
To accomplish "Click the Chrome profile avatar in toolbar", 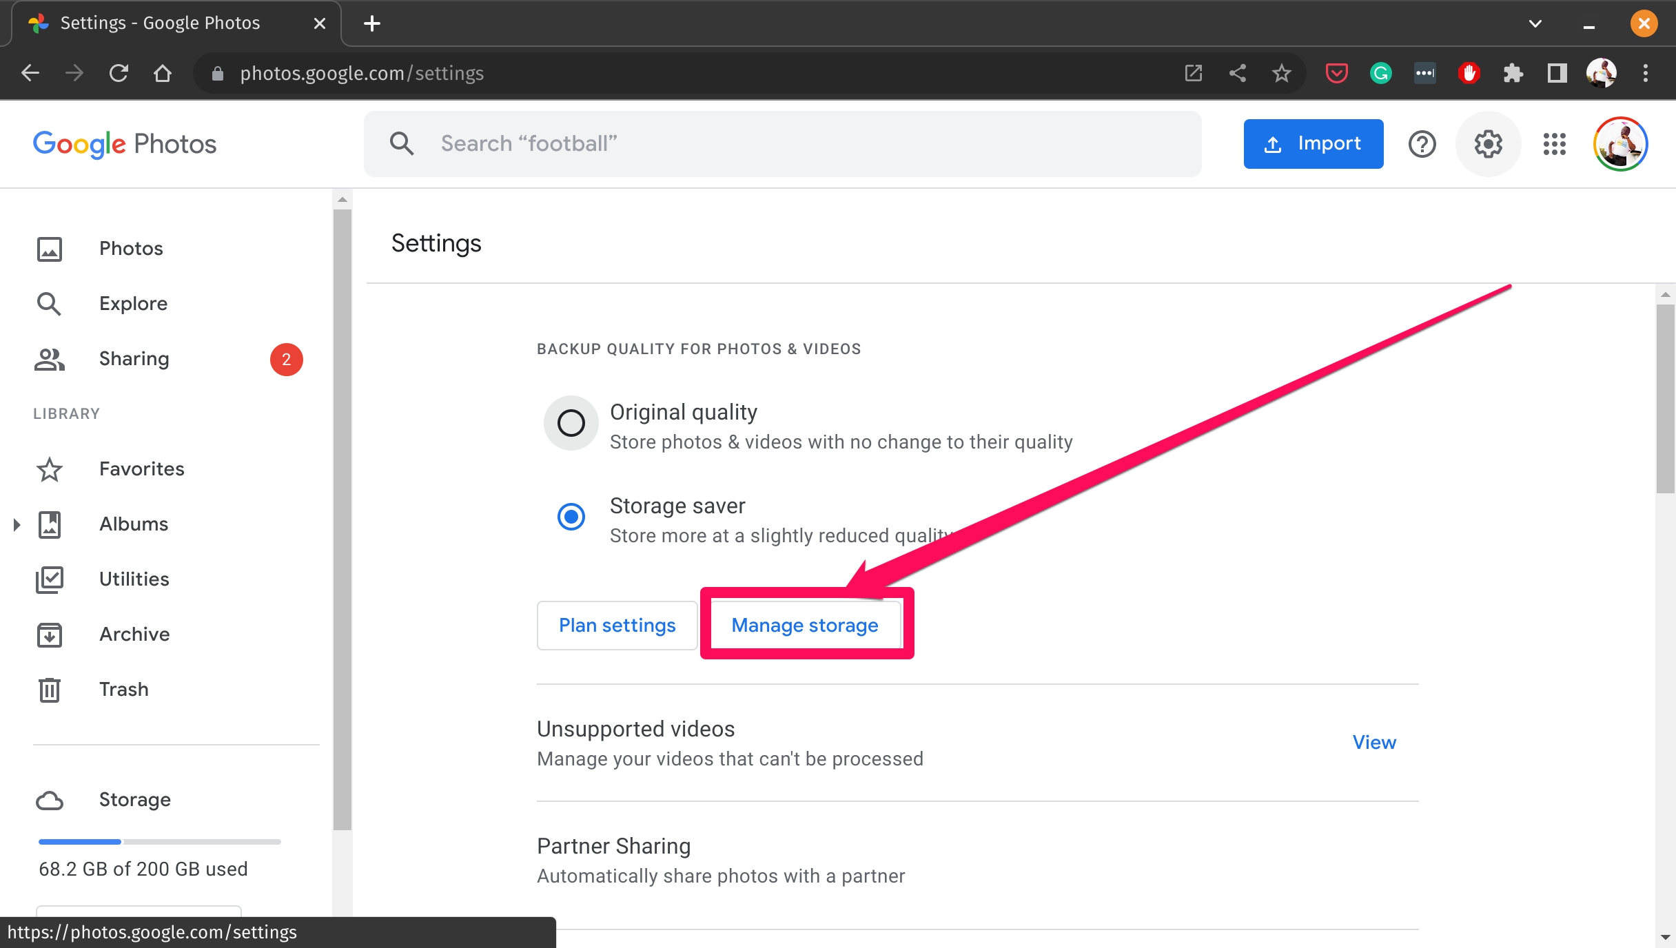I will [1602, 73].
